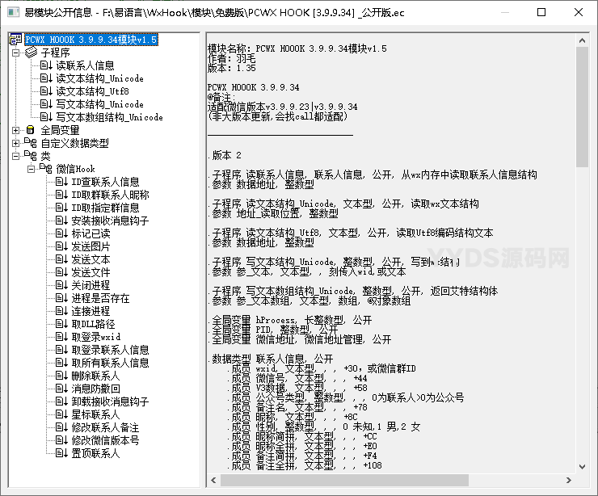598x496 pixels.
Task: Click the horizontal scrollbar left arrow
Action: (x=213, y=480)
